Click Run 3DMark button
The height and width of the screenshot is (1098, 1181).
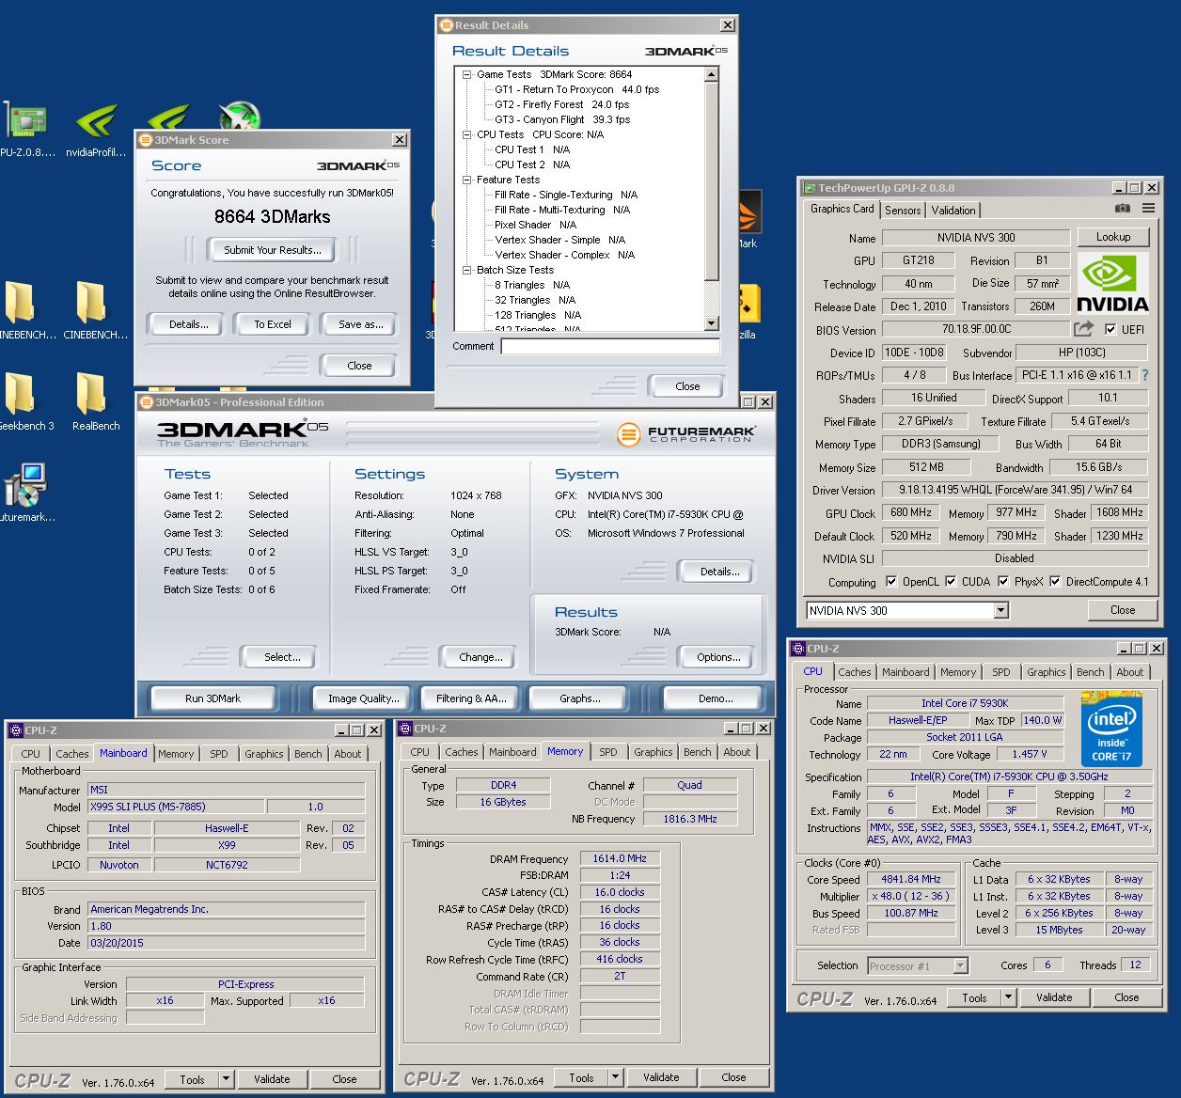[213, 698]
